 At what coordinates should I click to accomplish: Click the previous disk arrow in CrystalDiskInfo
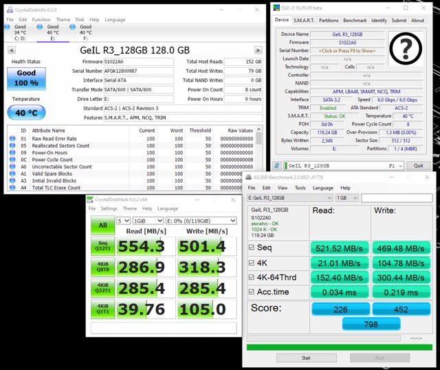(12, 50)
